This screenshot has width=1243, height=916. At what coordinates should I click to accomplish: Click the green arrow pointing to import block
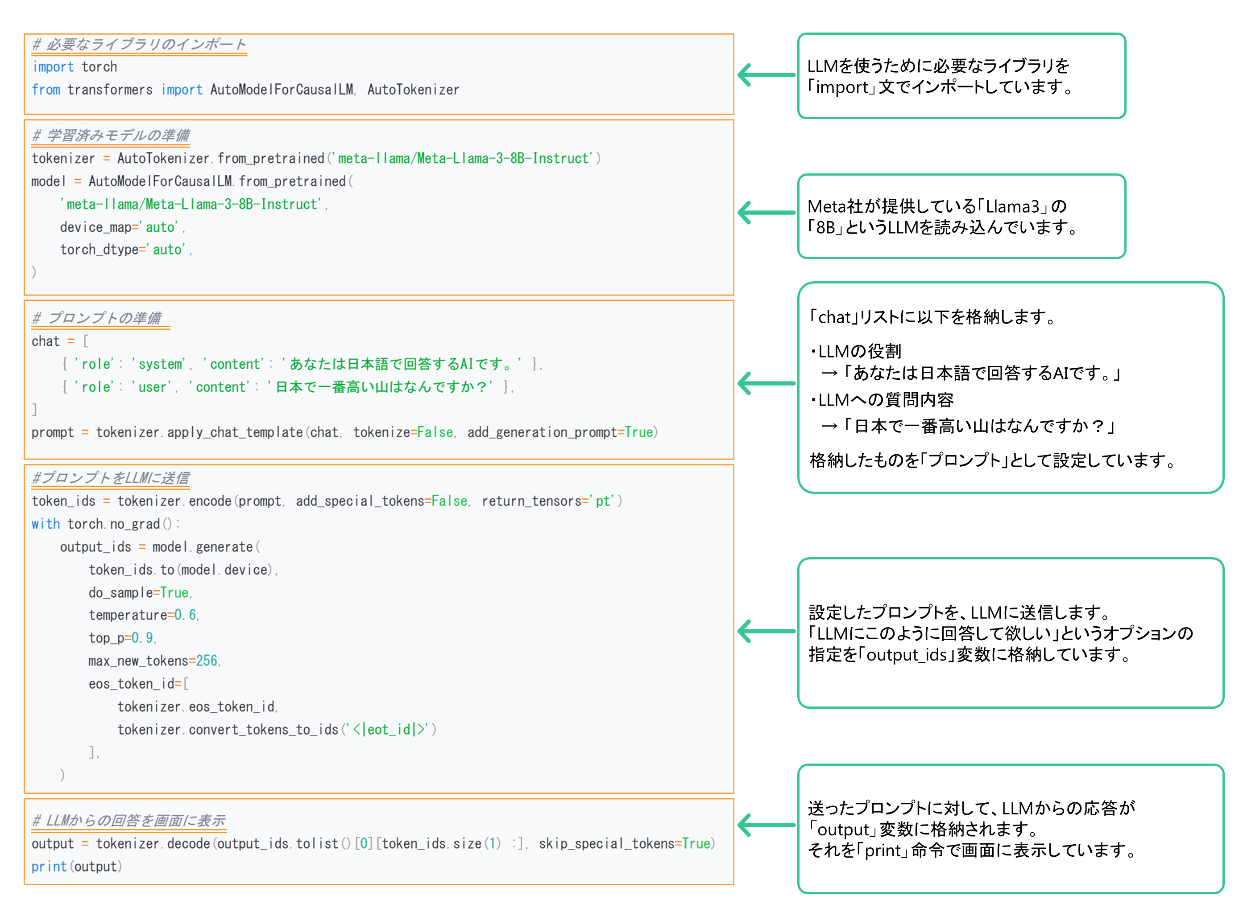pos(767,75)
